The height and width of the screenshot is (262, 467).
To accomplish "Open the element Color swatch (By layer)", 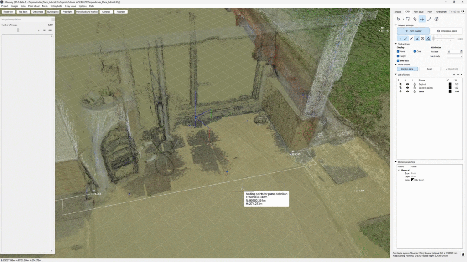I will (x=412, y=180).
